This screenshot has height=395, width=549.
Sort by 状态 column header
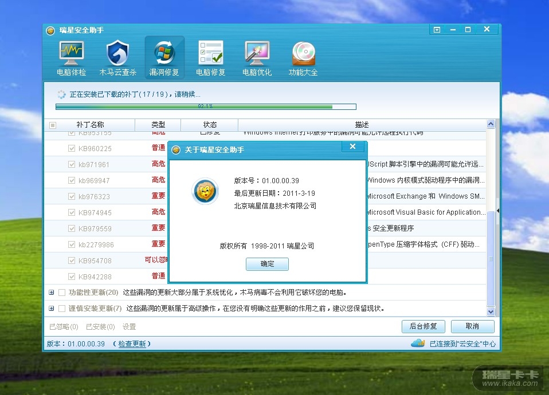210,125
